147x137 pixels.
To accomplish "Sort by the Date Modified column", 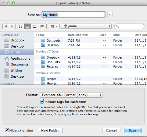I will 78,35.
